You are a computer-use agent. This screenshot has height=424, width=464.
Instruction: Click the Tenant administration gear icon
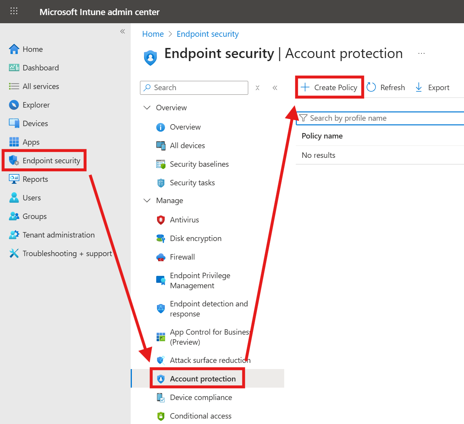pos(14,235)
